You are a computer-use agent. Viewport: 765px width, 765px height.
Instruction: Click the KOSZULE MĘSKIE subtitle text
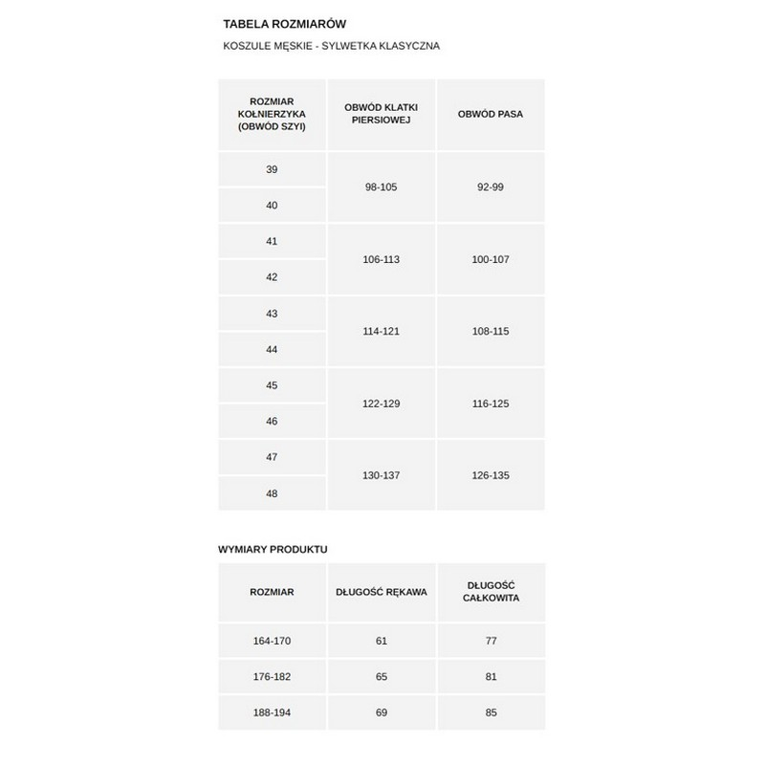coord(331,46)
